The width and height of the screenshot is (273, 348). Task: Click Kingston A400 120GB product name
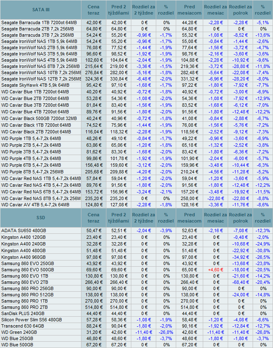[23, 237]
